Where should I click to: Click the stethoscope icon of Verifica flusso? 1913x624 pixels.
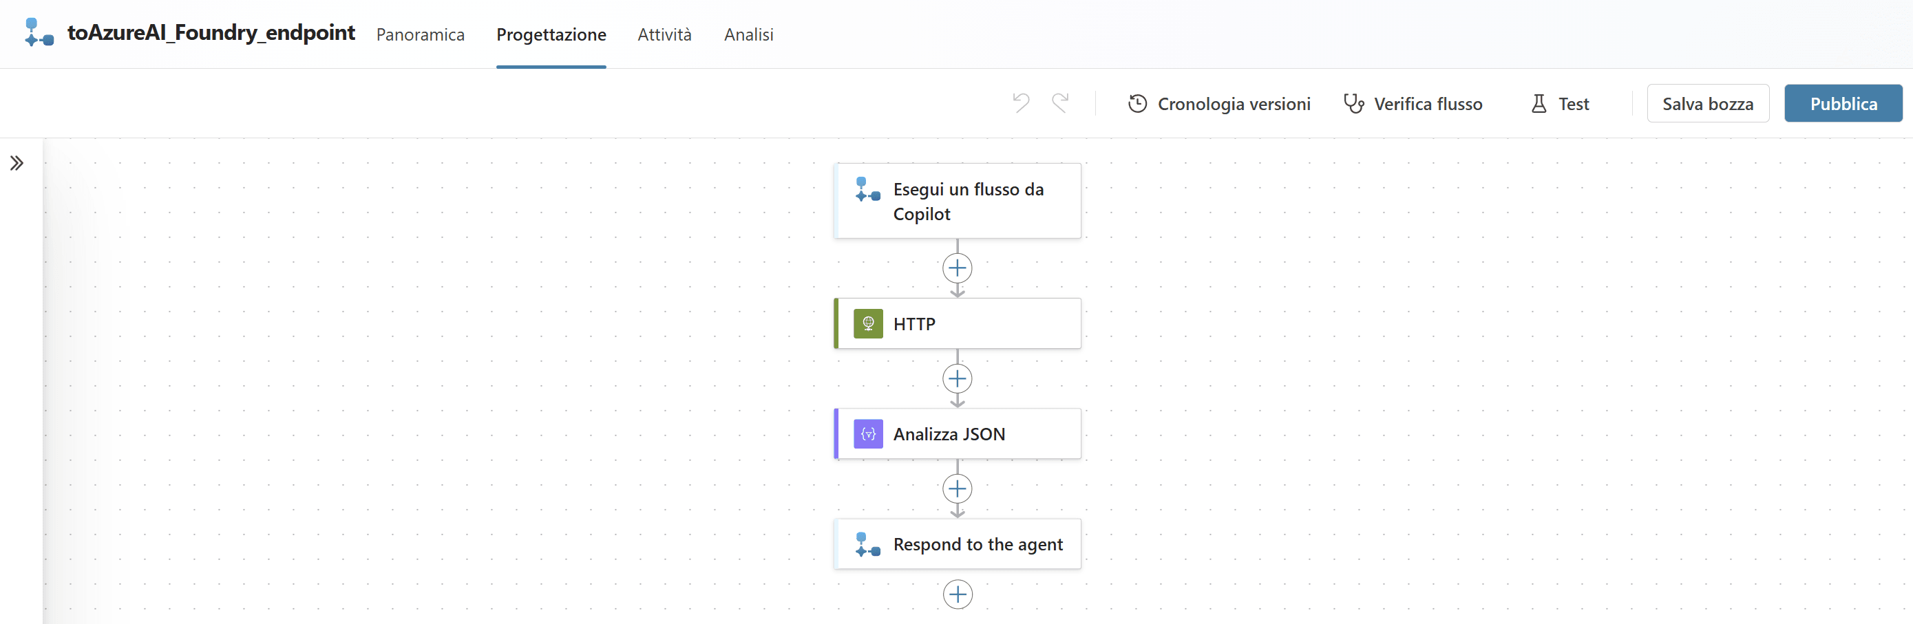(x=1354, y=104)
